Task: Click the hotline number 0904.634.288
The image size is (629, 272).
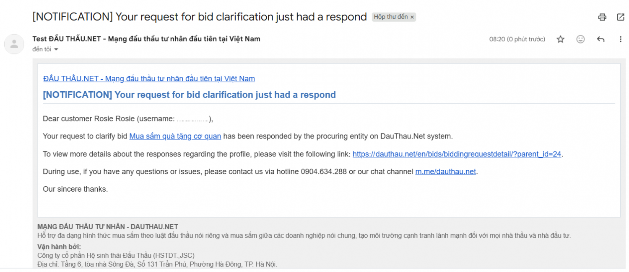Action: (x=324, y=172)
